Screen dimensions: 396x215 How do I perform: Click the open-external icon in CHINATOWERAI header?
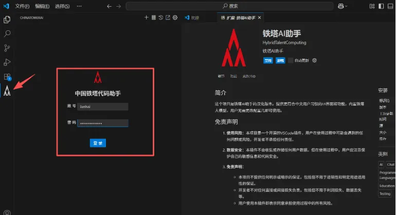click(168, 17)
